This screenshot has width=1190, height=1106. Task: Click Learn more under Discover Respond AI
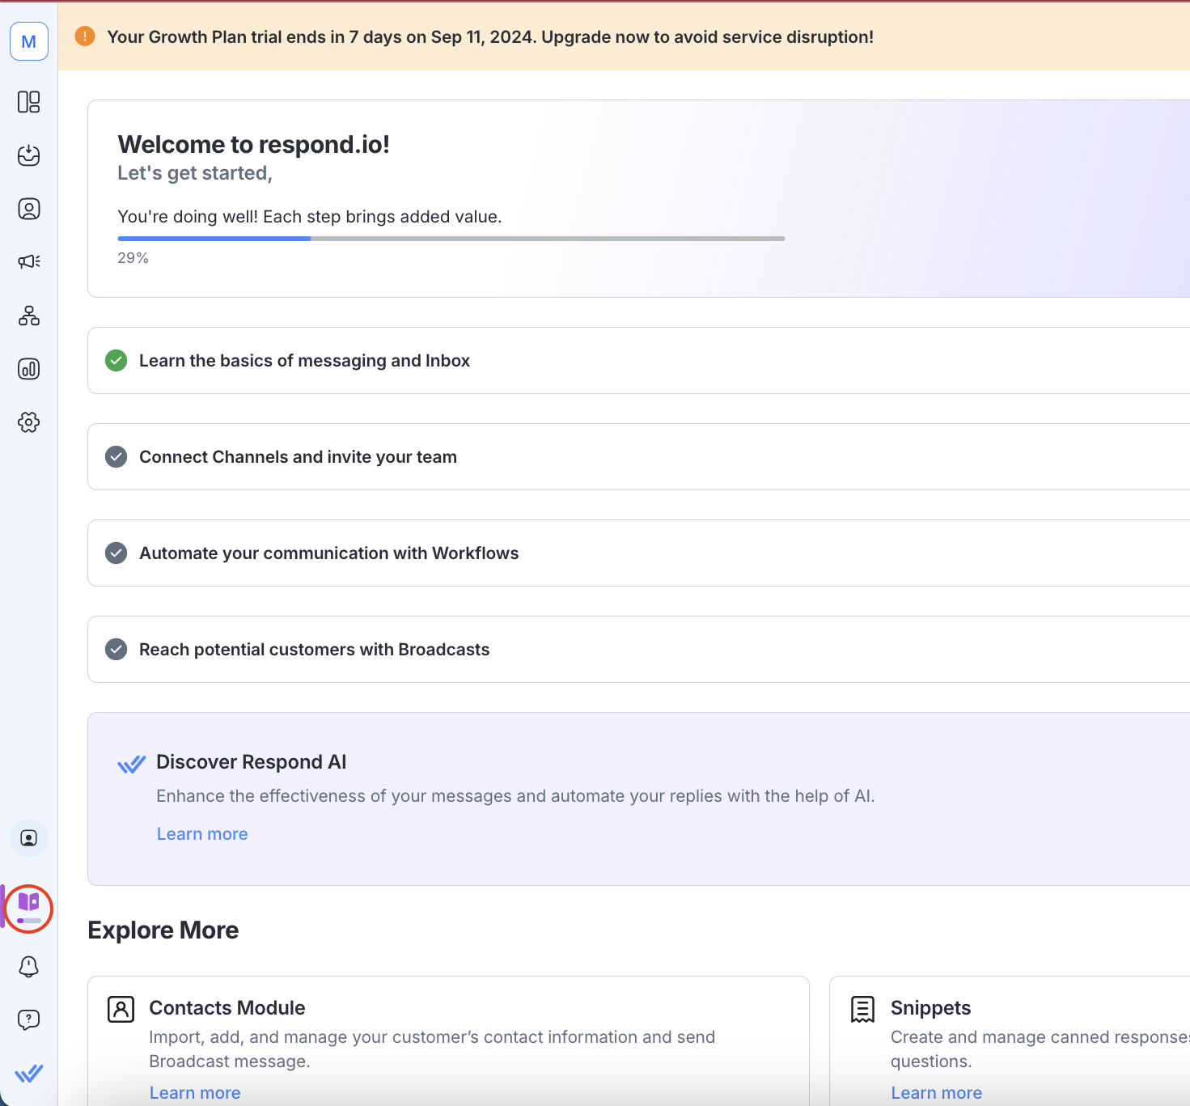(202, 834)
